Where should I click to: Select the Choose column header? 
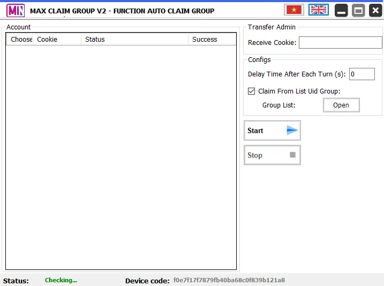pos(20,39)
